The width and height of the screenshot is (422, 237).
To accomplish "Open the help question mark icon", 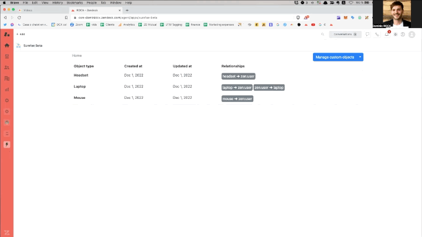I will [403, 35].
